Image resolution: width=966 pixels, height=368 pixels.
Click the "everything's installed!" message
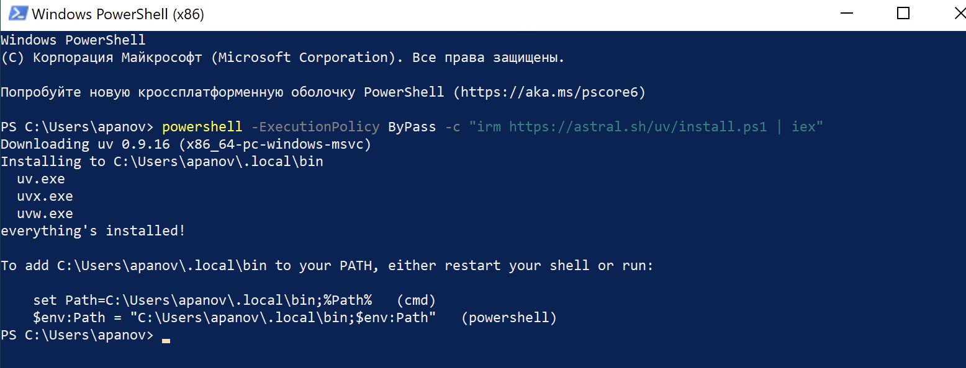pos(93,231)
